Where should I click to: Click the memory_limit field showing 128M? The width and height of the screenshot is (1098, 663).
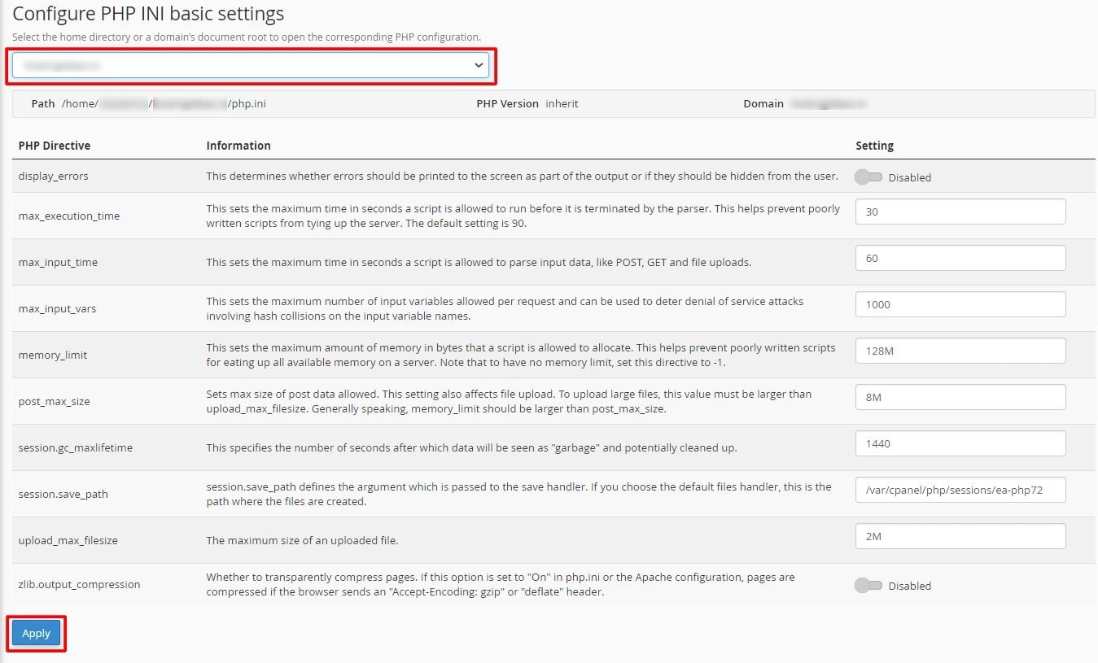(960, 351)
